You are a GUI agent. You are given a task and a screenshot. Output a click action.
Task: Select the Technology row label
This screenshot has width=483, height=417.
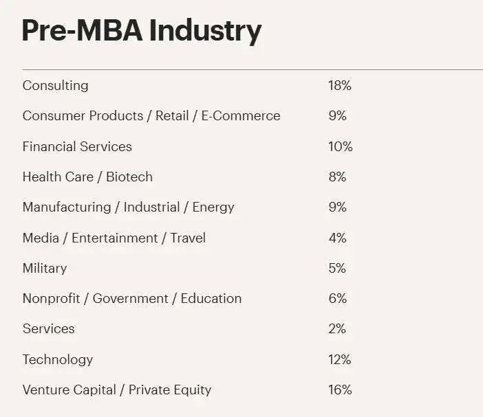tap(58, 360)
